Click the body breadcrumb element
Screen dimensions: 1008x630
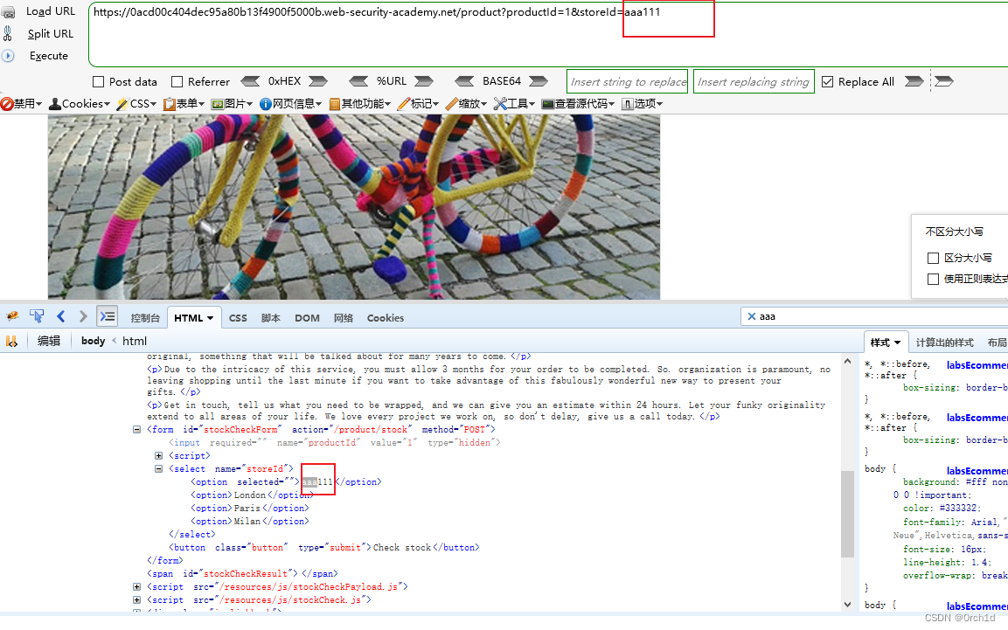(x=94, y=341)
